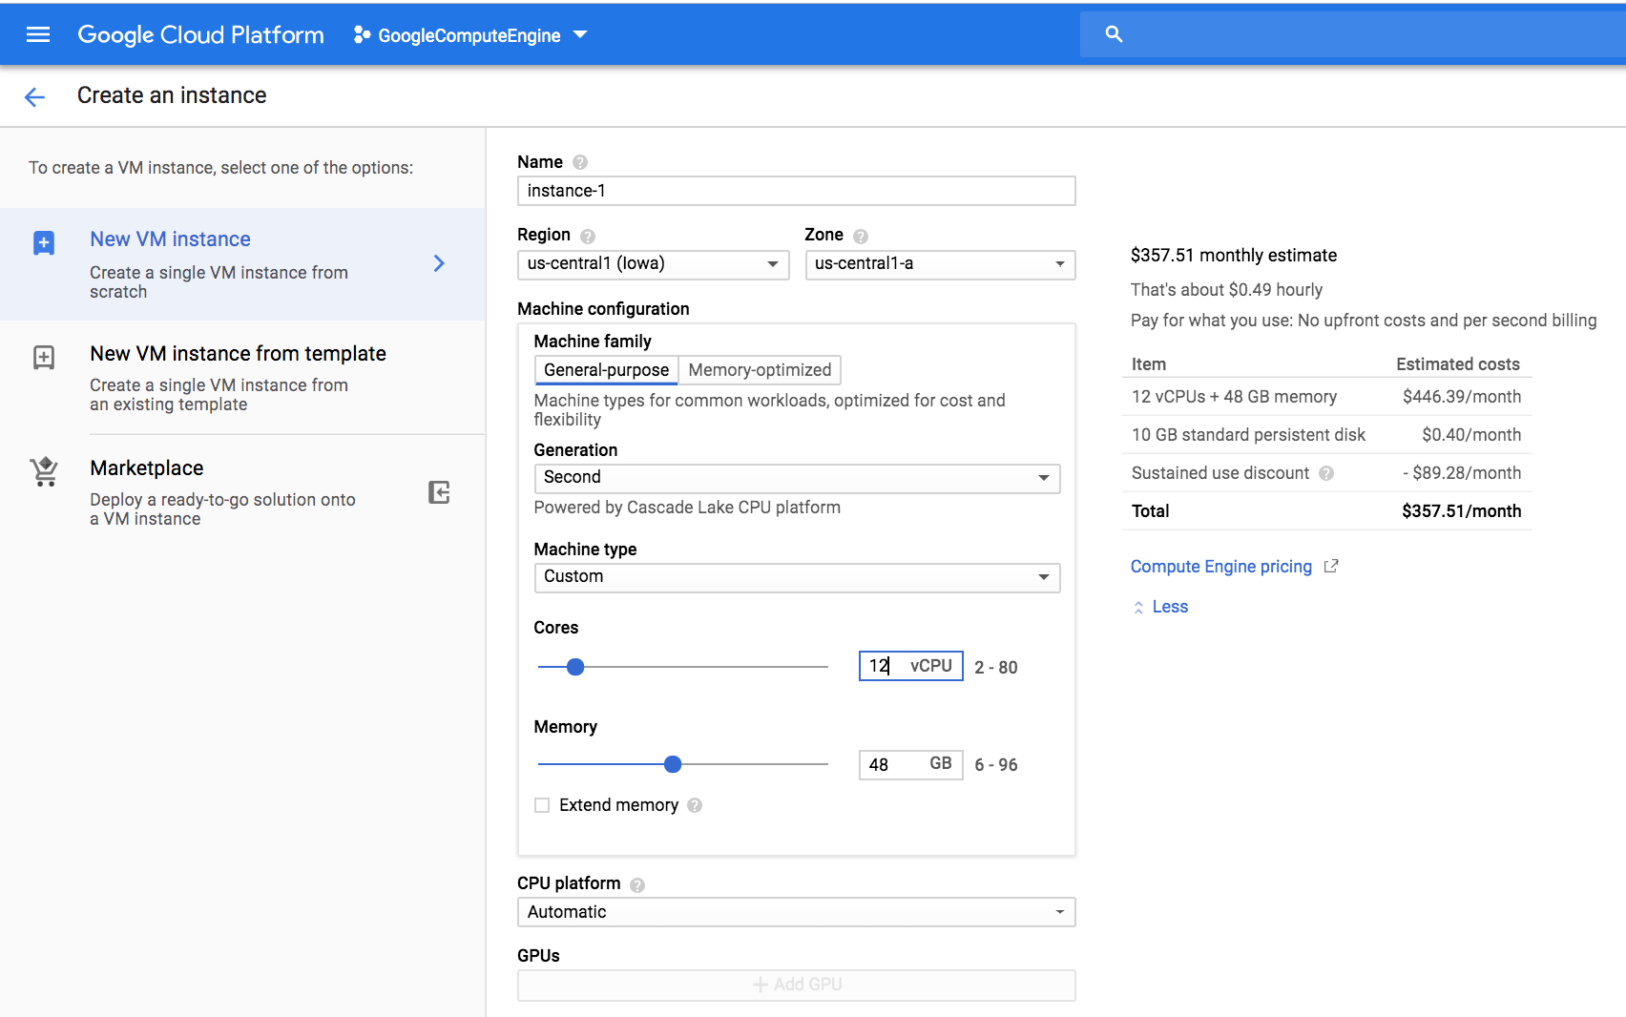Viewport: 1626px width, 1017px height.
Task: Open the Machine type dropdown
Action: [797, 577]
